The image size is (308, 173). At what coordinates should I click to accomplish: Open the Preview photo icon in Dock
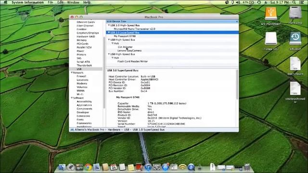(97, 167)
